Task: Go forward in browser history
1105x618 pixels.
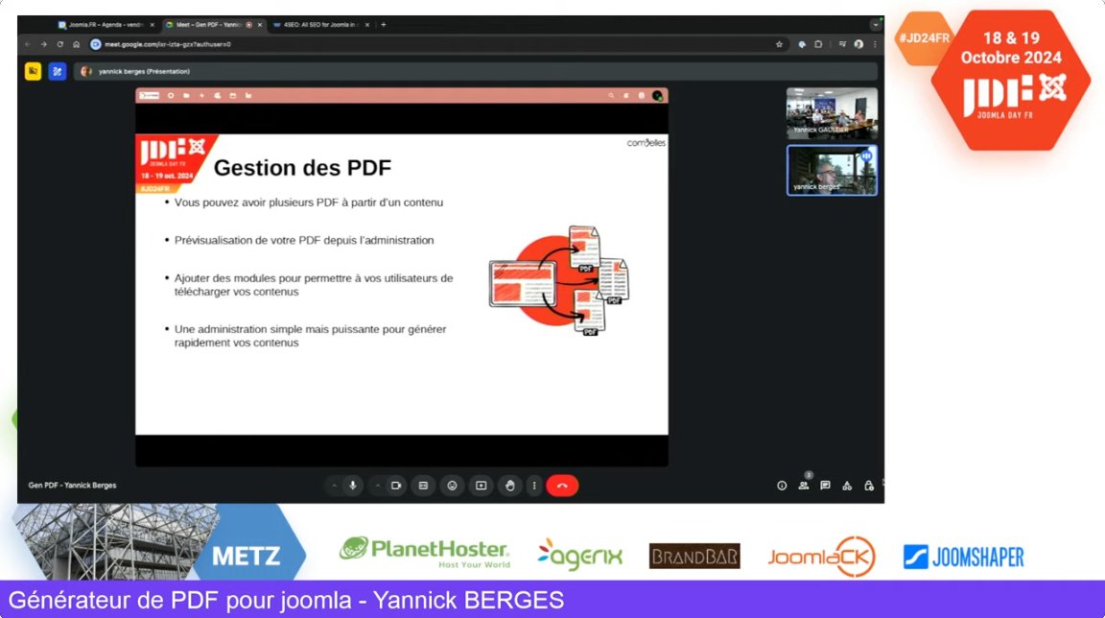Action: tap(44, 44)
